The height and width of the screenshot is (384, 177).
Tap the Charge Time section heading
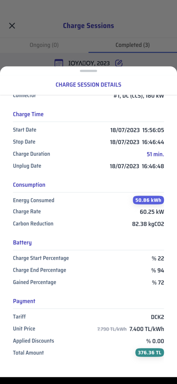click(28, 114)
